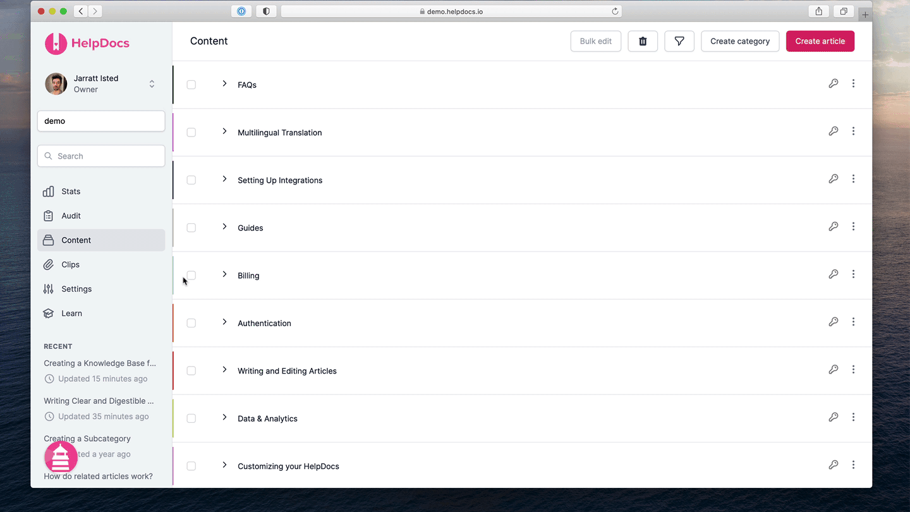
Task: Expand the Authentication category
Action: pos(224,322)
